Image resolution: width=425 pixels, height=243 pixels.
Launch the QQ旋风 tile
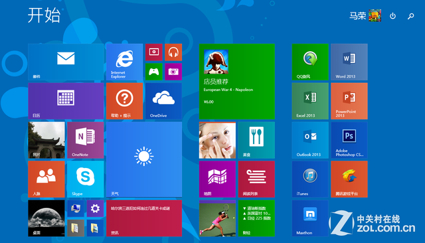[x=310, y=62]
